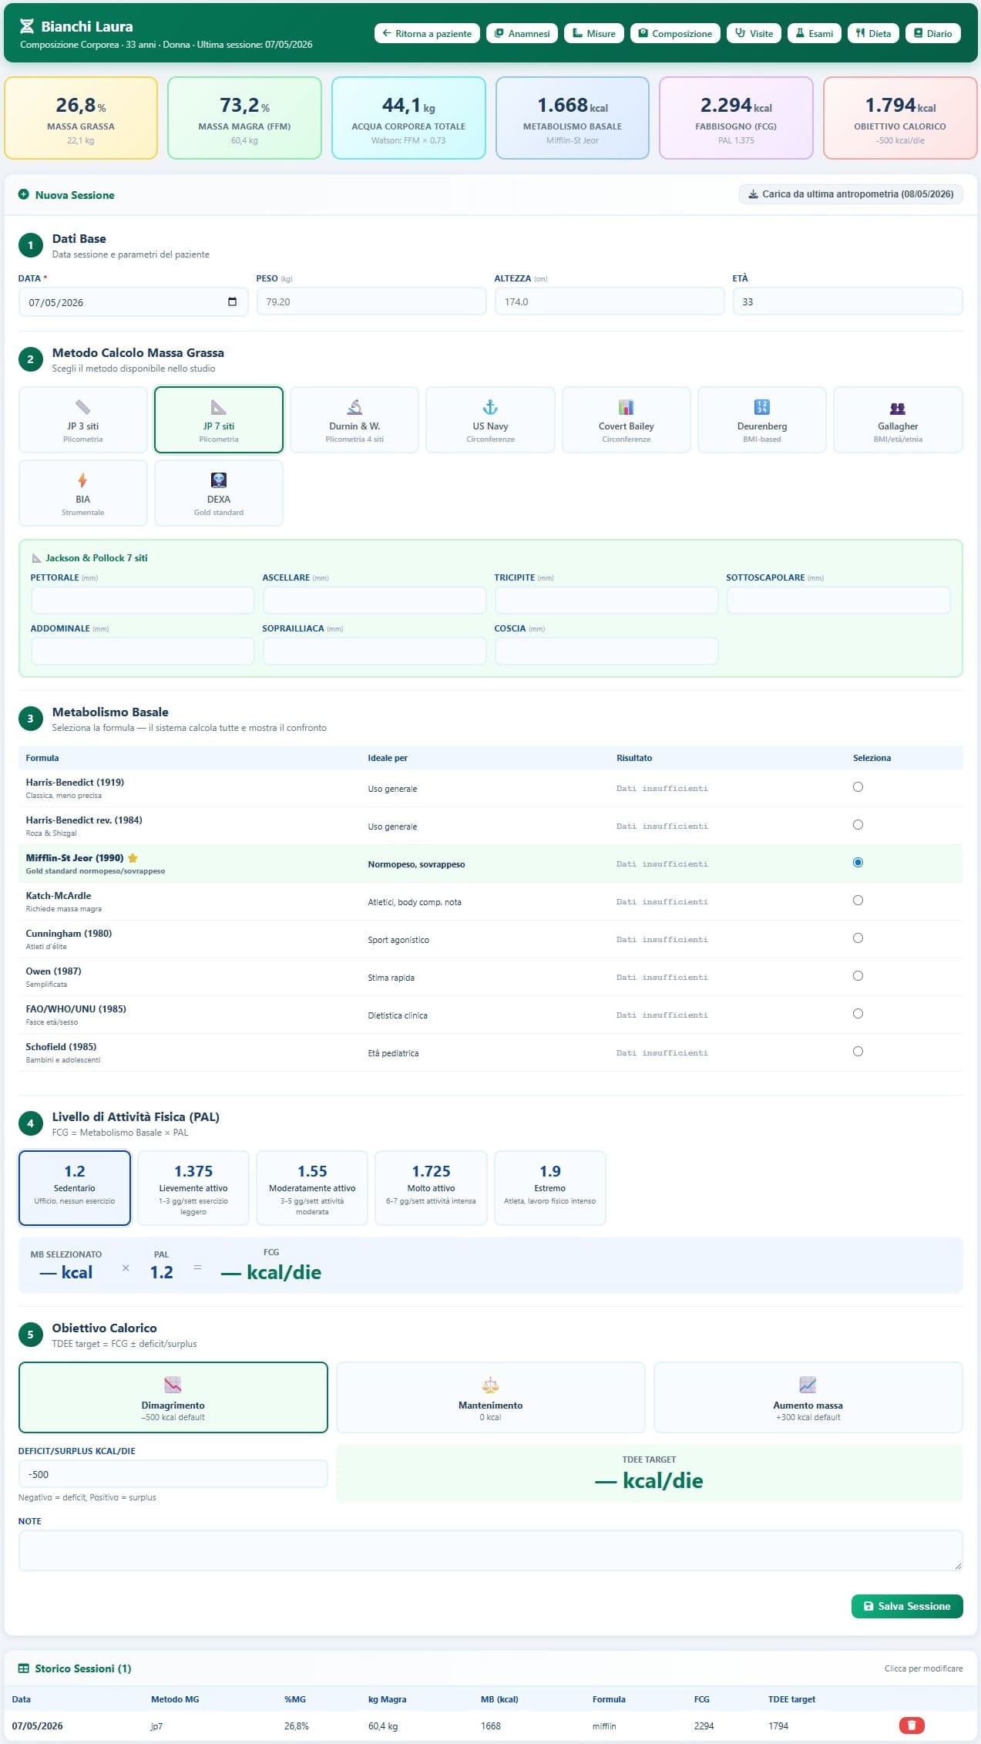This screenshot has height=1744, width=981.
Task: Select the Cunningham (1980) radio button
Action: point(858,938)
